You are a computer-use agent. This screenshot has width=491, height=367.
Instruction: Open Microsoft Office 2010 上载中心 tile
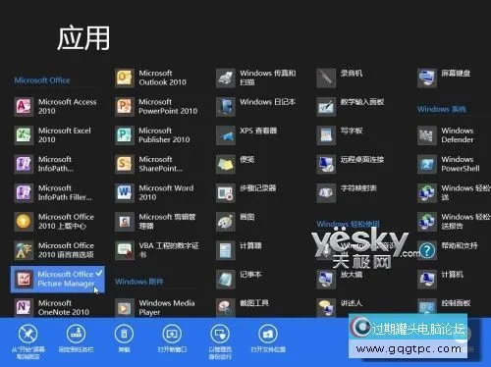pos(55,222)
